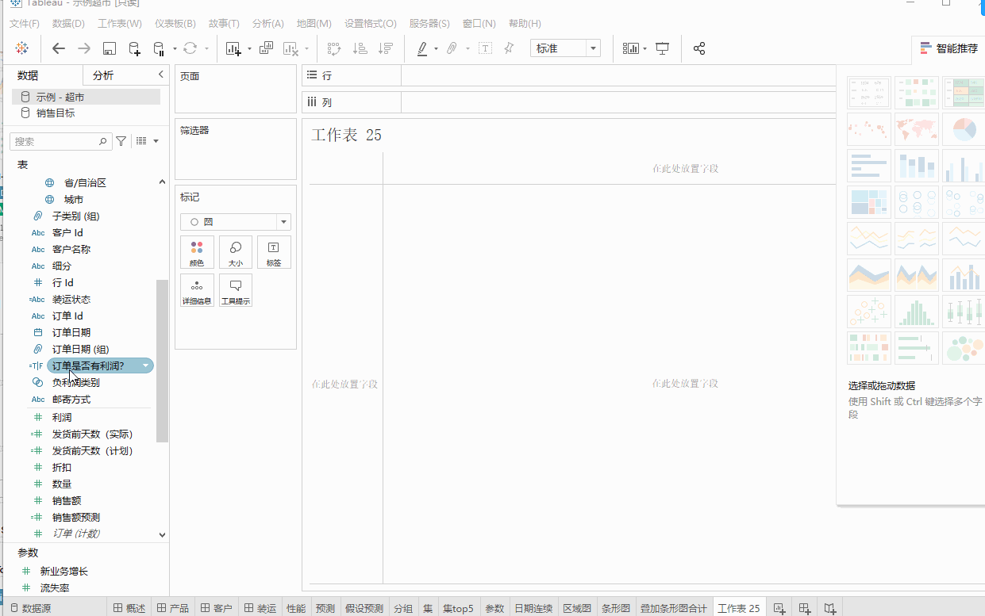Click the filter funnel icon beside search

[121, 141]
